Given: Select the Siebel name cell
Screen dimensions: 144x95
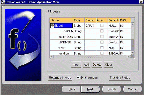Looking at the screenshot, I should click(x=62, y=26).
